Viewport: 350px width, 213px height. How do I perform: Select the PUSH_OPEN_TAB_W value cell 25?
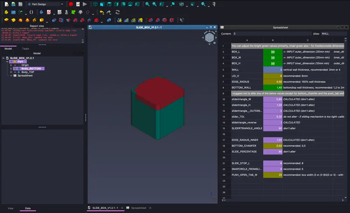coord(273,175)
